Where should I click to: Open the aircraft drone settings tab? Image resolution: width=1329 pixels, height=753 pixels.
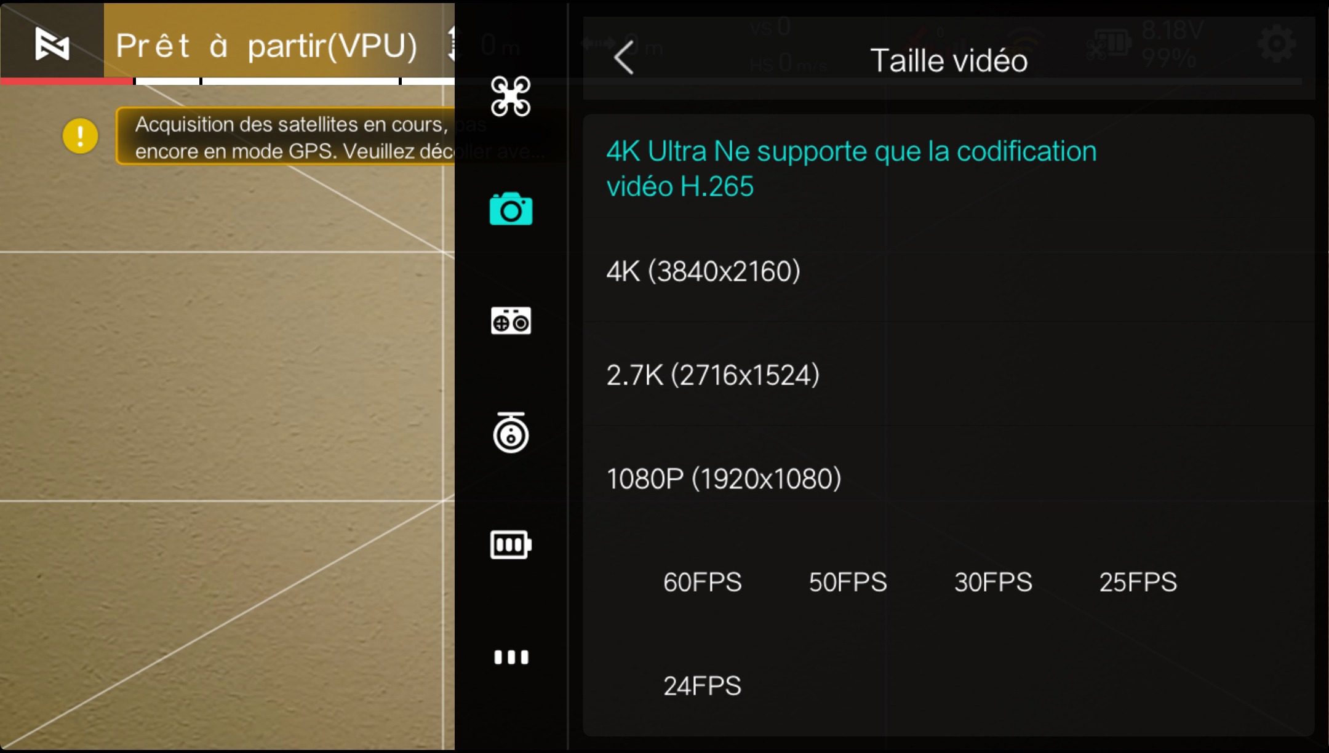coord(511,97)
